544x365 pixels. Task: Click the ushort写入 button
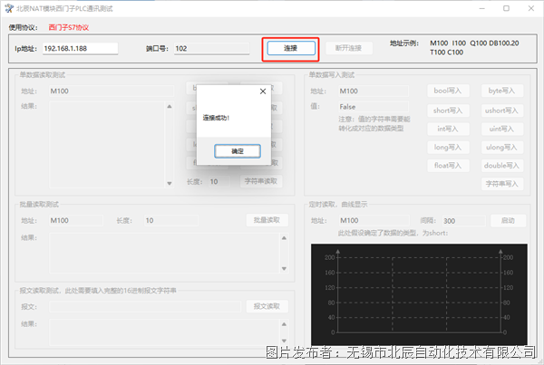click(501, 110)
